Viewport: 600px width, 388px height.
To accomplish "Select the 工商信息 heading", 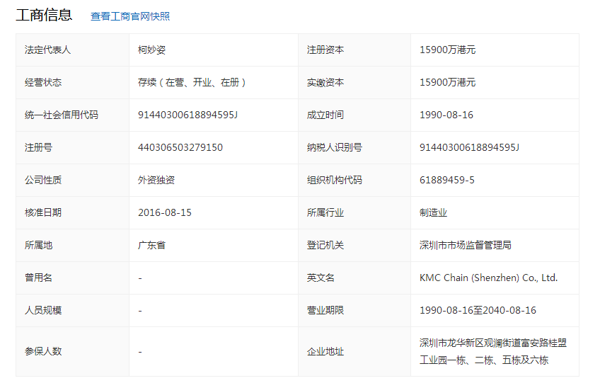I will (x=44, y=15).
